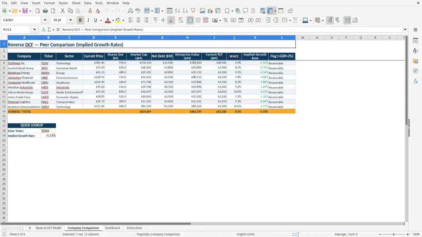Open the Select Function sigma dropdown

pos(53,29)
